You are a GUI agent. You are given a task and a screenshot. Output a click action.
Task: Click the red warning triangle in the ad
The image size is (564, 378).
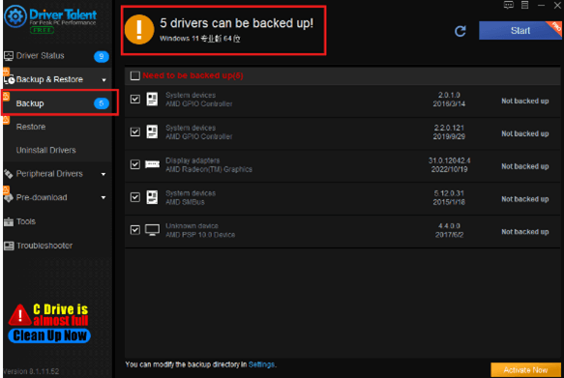pyautogui.click(x=19, y=315)
